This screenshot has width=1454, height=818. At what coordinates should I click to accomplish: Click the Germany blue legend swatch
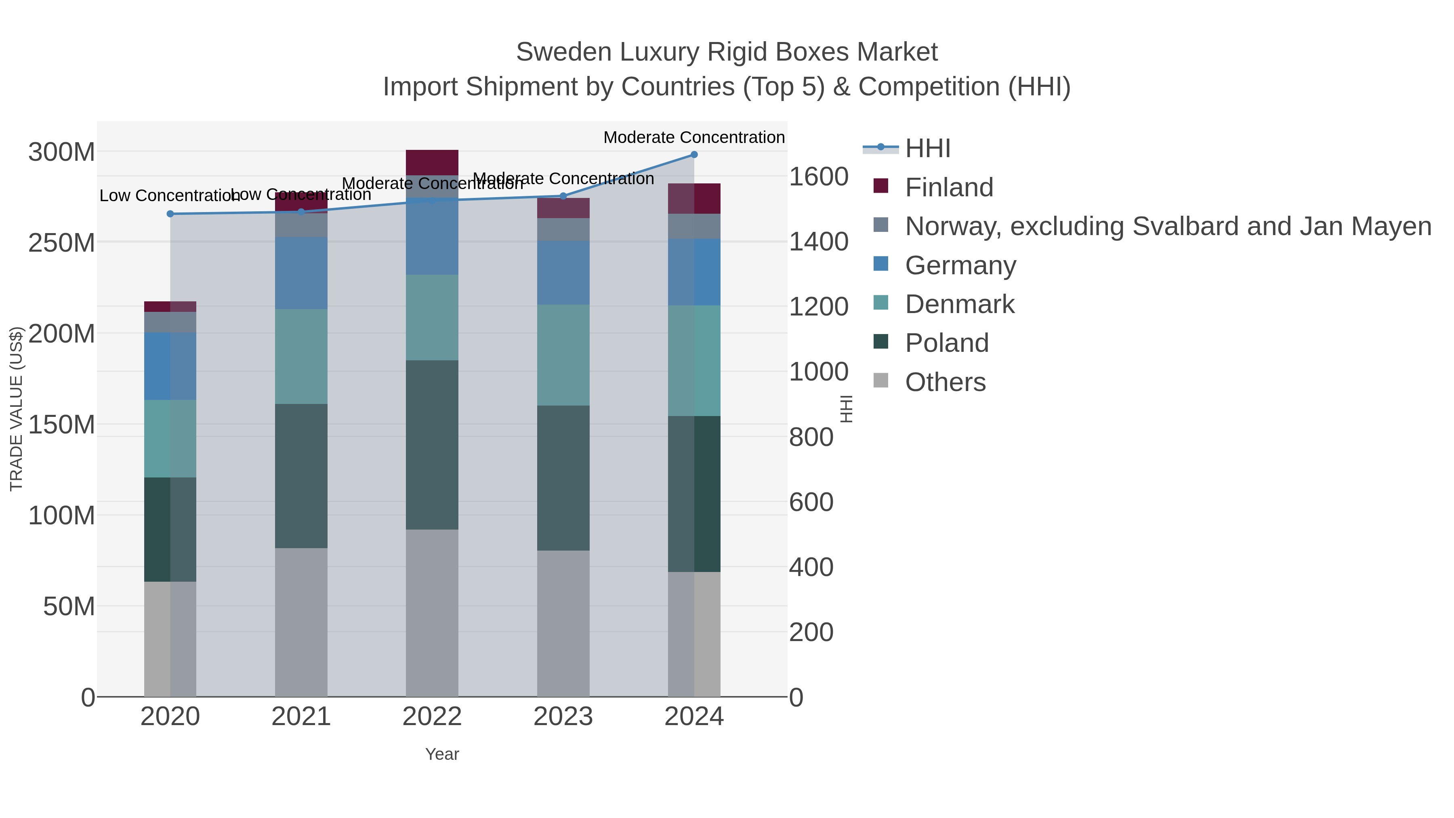tap(880, 264)
